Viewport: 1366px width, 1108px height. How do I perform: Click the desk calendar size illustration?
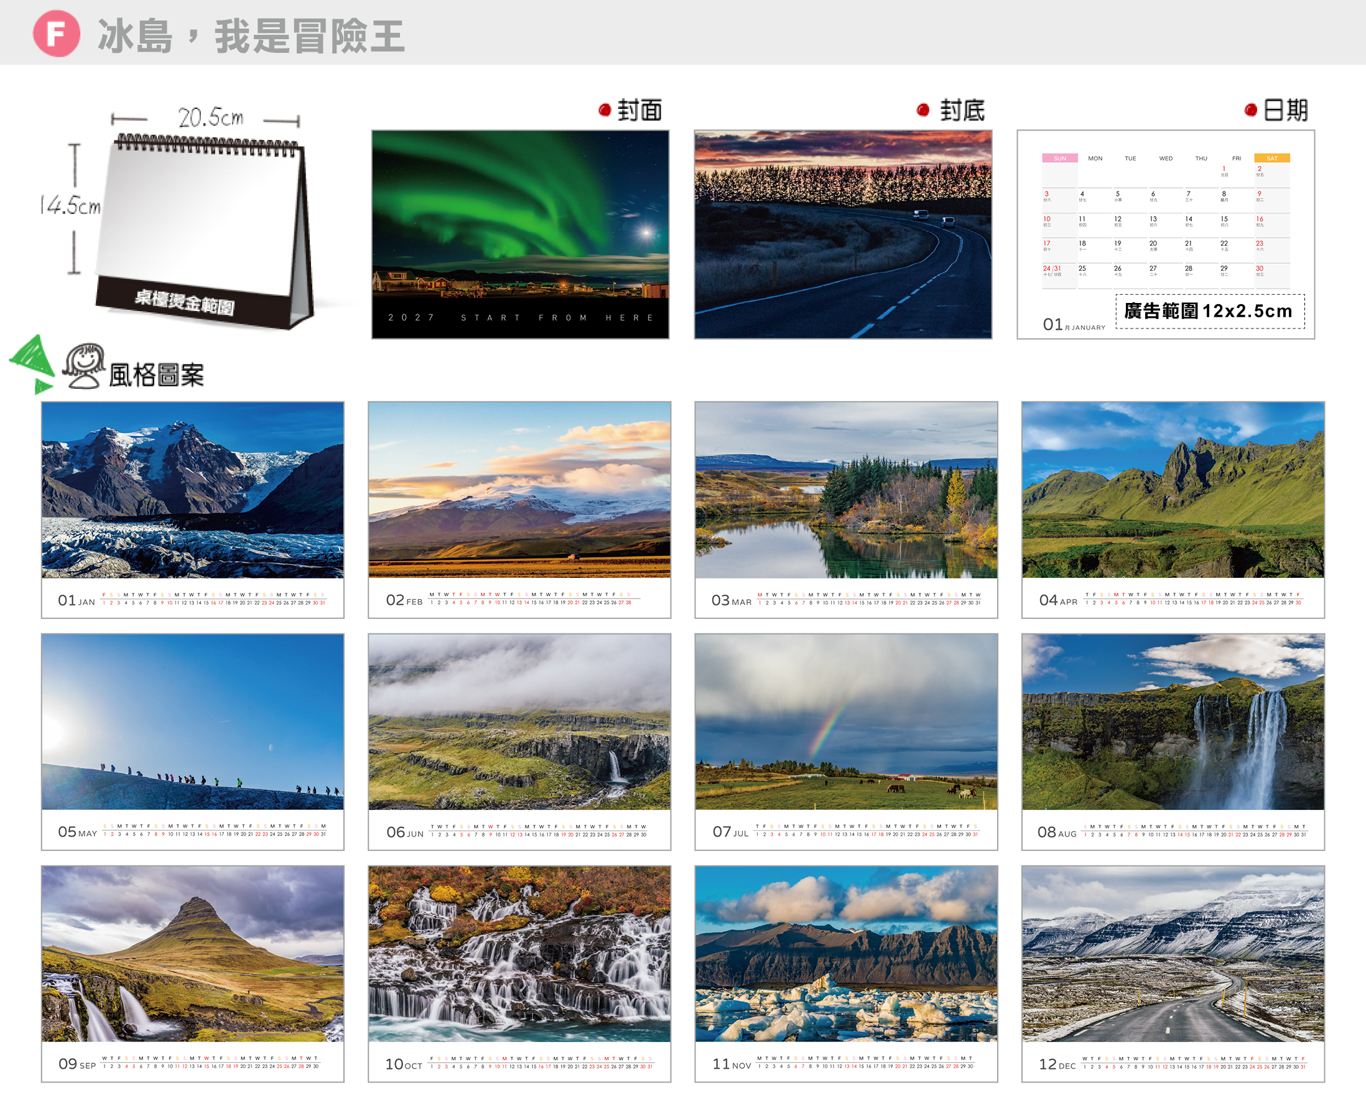(x=175, y=217)
